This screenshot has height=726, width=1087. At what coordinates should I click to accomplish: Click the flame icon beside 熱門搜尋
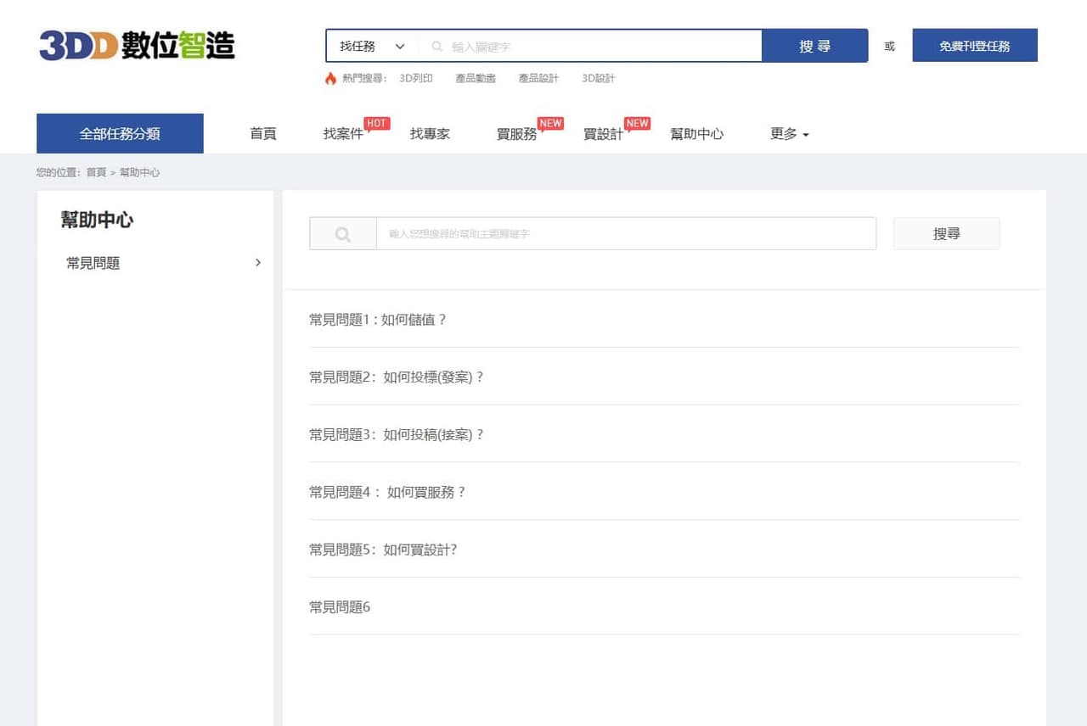tap(330, 78)
